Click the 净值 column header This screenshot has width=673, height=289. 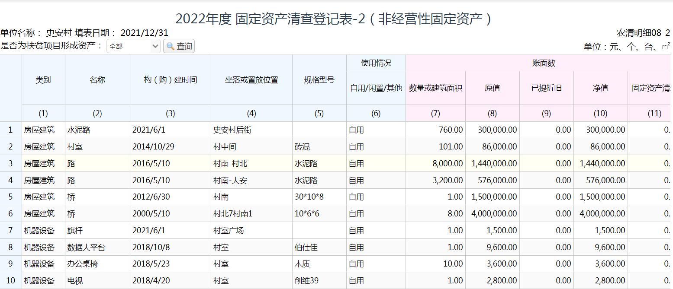600,88
